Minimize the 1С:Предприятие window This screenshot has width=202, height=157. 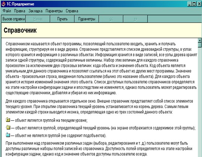(x=189, y=4)
